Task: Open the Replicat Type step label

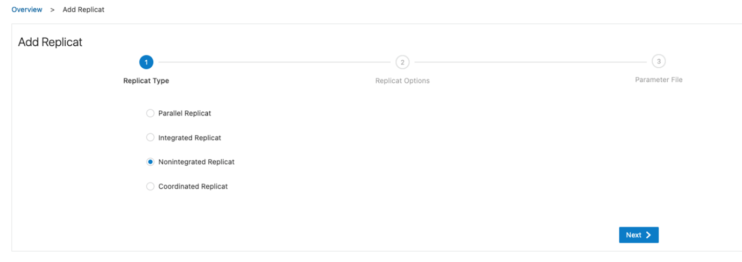Action: 146,81
